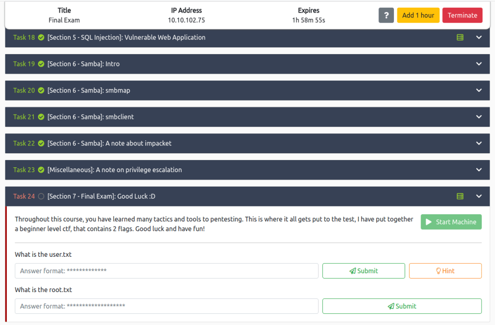Image resolution: width=495 pixels, height=325 pixels.
Task: Expand the Task 23 privilege escalation chevron
Action: tap(479, 170)
